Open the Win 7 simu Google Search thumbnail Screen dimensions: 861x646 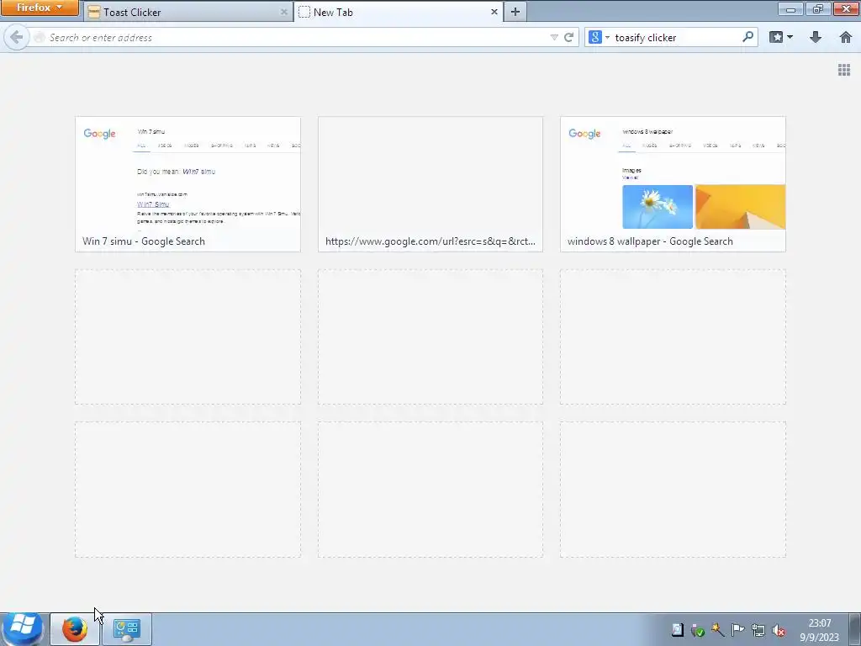click(x=188, y=184)
